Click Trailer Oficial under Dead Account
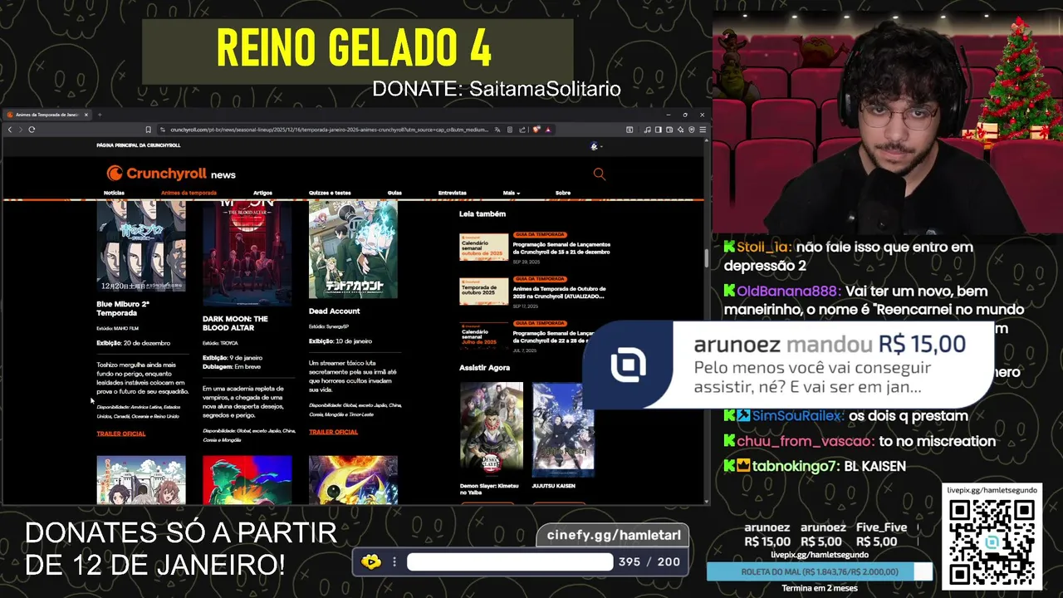This screenshot has width=1063, height=598. [x=333, y=432]
